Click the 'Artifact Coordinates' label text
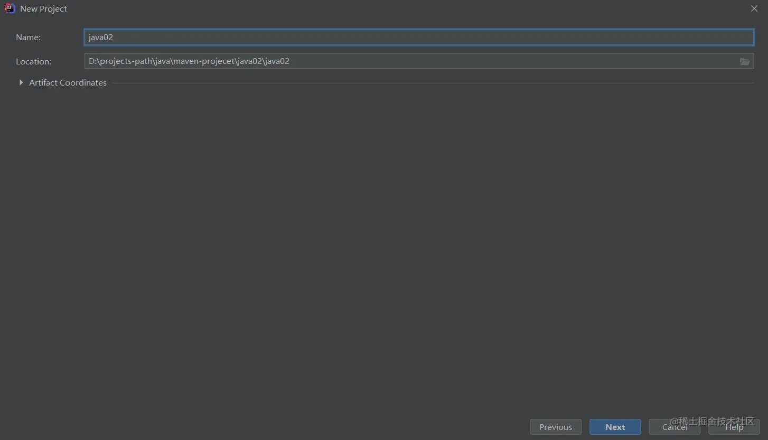 (x=68, y=82)
